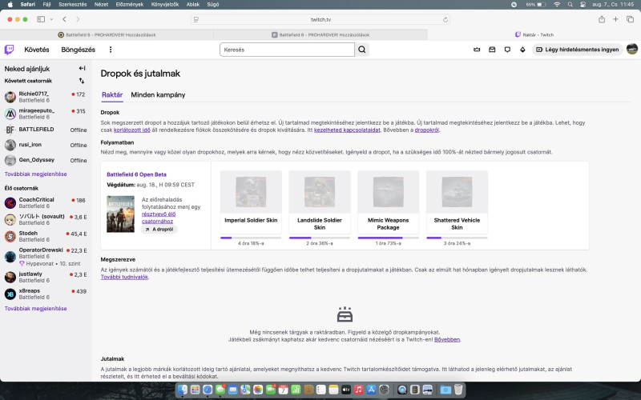
Task: Open Messages from the Dock
Action: pyautogui.click(x=220, y=390)
